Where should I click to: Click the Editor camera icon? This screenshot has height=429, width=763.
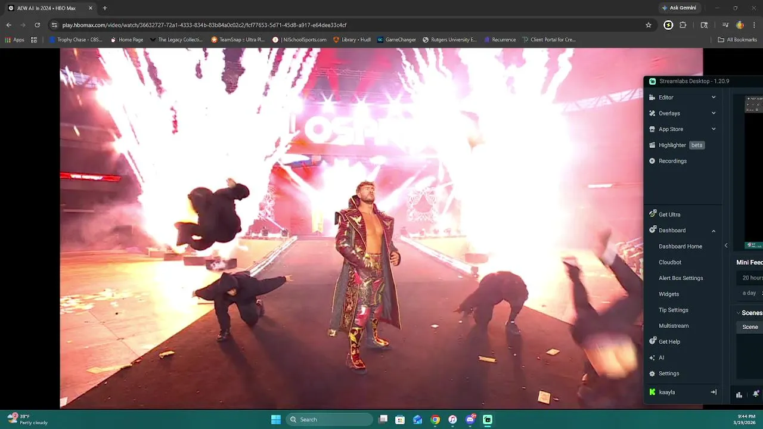coord(652,97)
